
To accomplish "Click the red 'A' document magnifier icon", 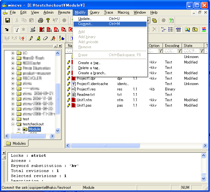I will (56, 30).
